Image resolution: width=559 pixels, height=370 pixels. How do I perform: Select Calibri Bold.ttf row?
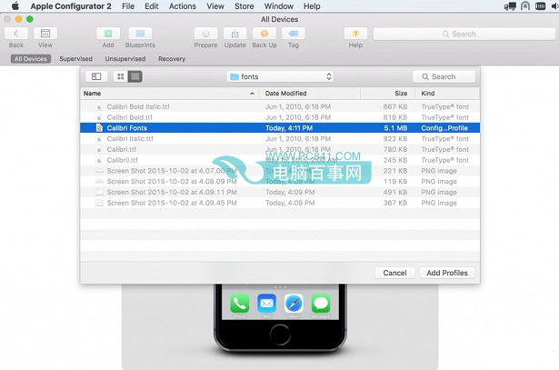point(280,117)
